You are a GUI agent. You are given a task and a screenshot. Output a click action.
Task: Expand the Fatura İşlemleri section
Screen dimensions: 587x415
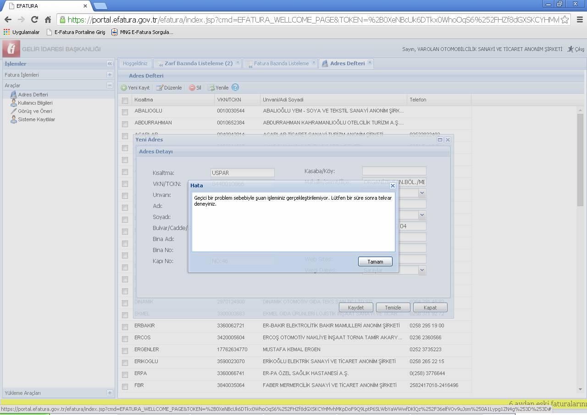[110, 74]
